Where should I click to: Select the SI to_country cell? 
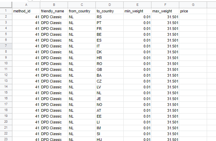point(110,134)
